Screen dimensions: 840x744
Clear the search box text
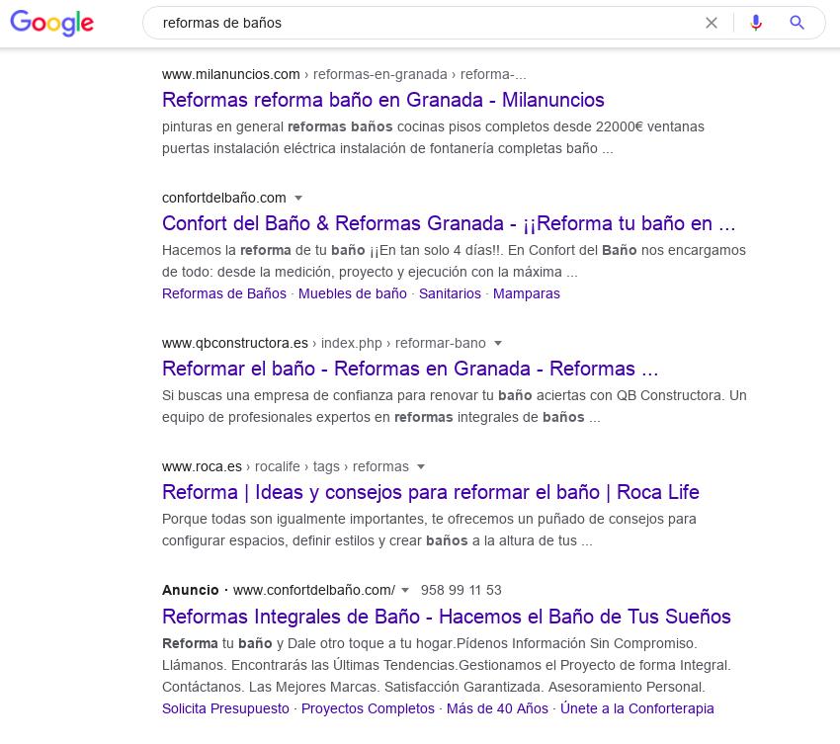[711, 23]
